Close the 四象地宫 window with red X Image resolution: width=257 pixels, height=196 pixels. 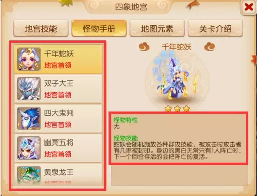click(249, 7)
